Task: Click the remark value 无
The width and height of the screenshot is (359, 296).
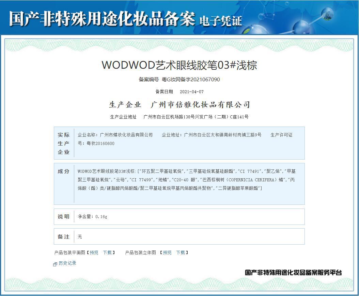Action: 80,237
